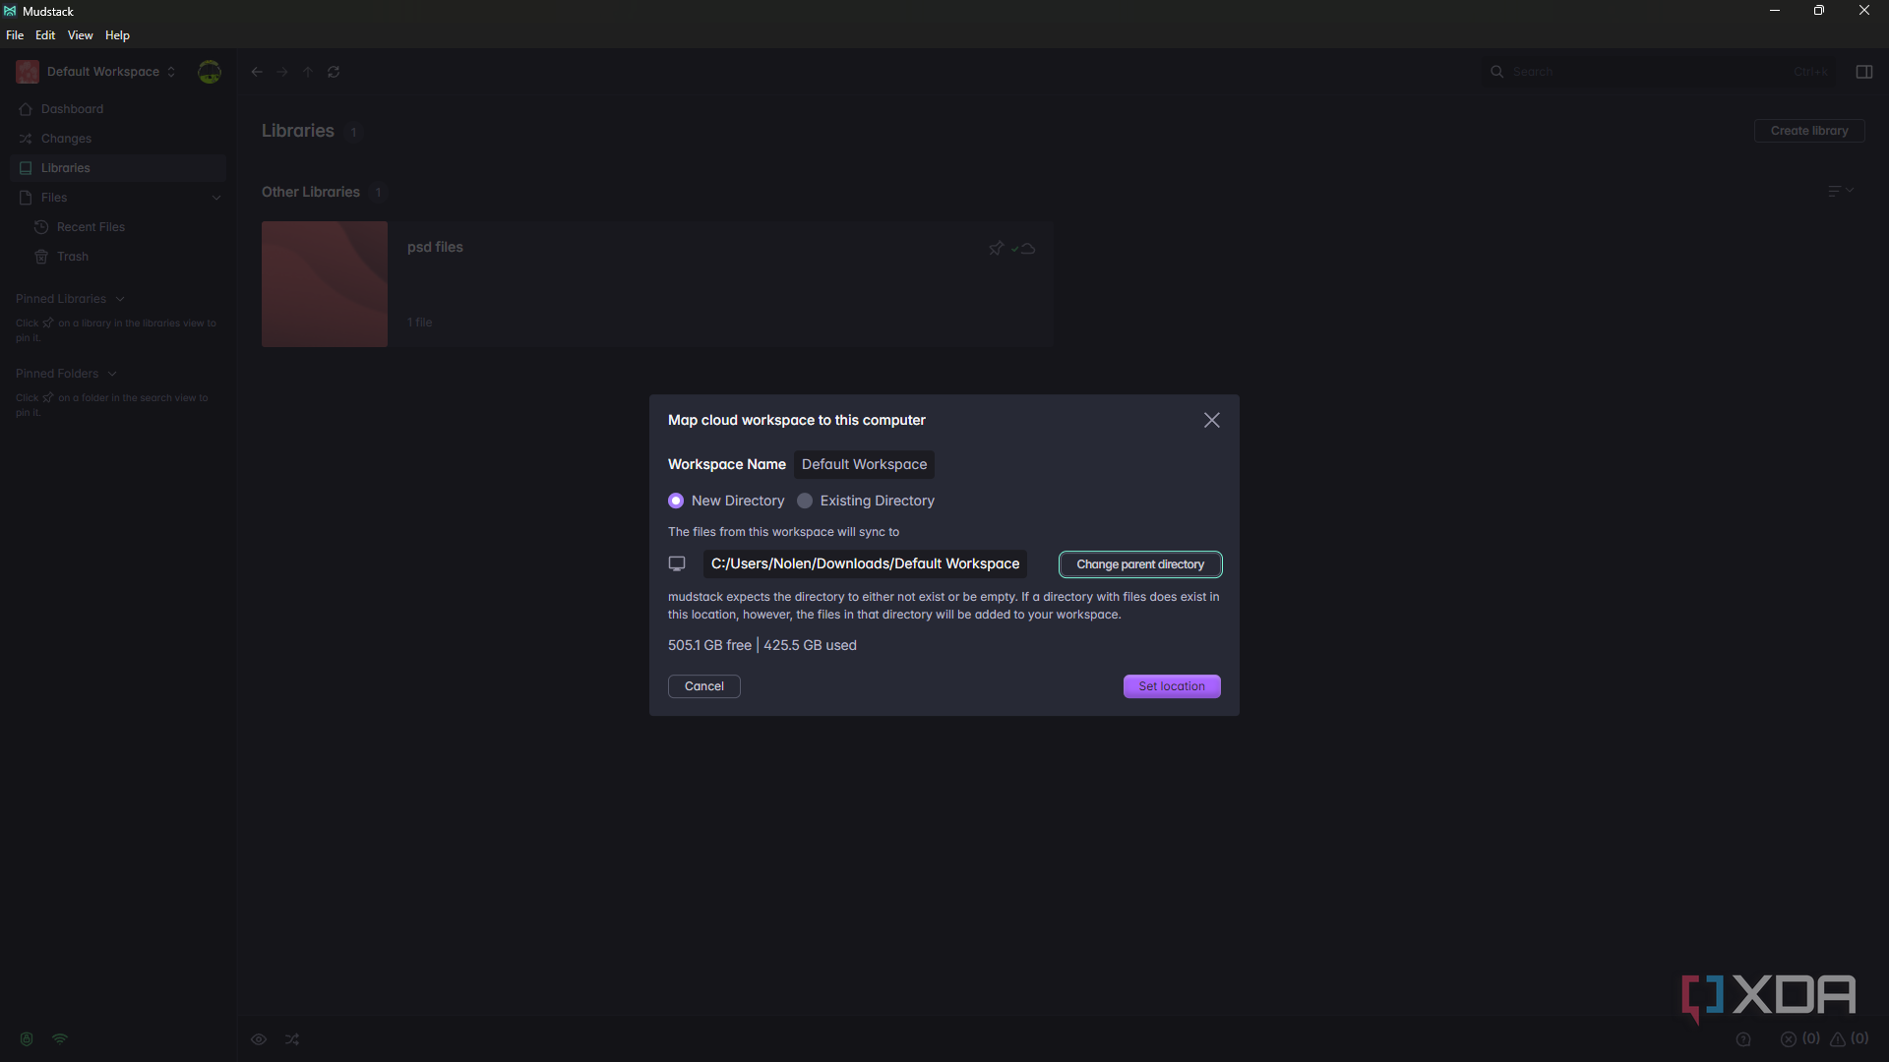
Task: Click the "505.1 GB free | 425.5 GB used" text
Action: (762, 645)
